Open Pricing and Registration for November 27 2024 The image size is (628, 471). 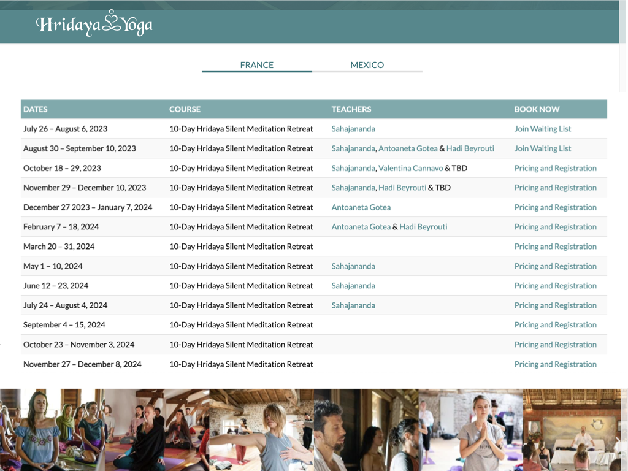pyautogui.click(x=555, y=364)
